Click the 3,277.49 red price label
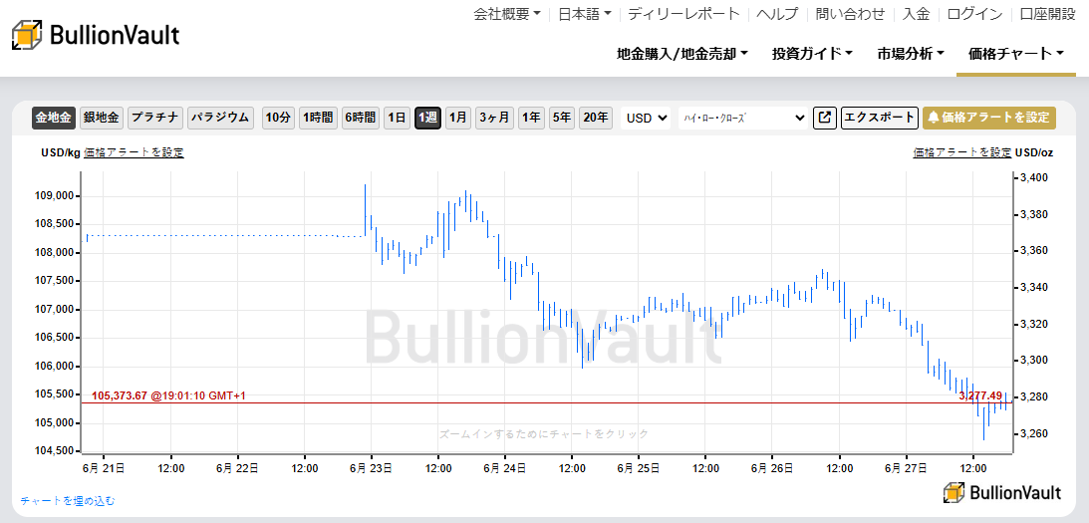Image resolution: width=1089 pixels, height=523 pixels. (x=980, y=395)
